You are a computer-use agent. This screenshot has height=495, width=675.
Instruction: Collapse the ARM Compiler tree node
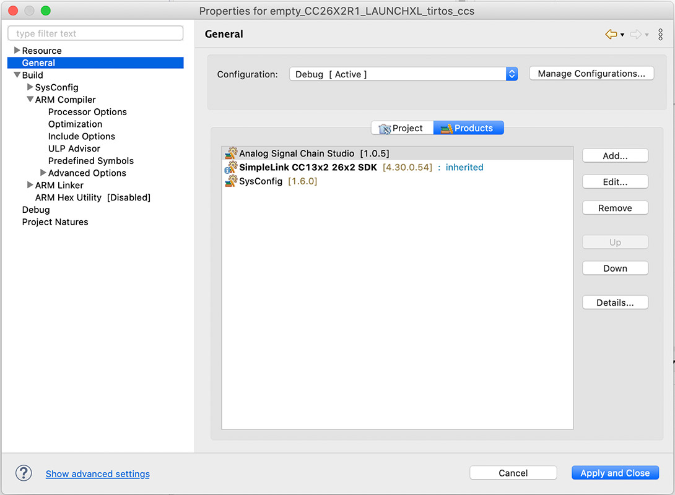pyautogui.click(x=30, y=100)
